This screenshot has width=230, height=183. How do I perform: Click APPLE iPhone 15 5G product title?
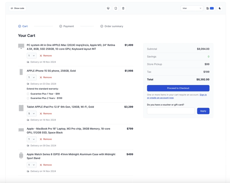click(51, 71)
